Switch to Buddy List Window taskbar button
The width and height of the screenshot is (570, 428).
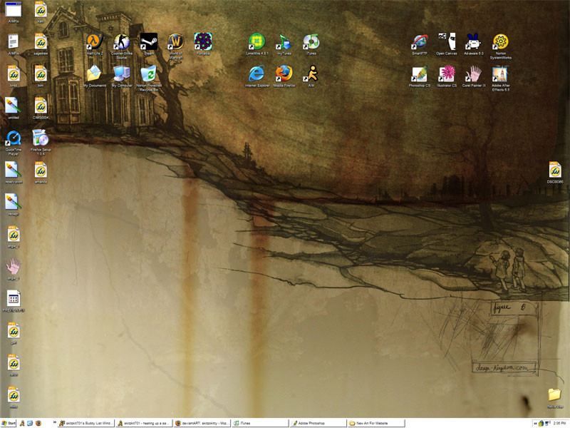tap(86, 423)
